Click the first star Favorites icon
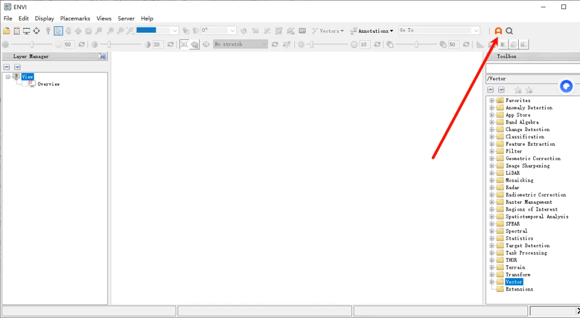Viewport: 580px width, 318px height. click(x=518, y=90)
